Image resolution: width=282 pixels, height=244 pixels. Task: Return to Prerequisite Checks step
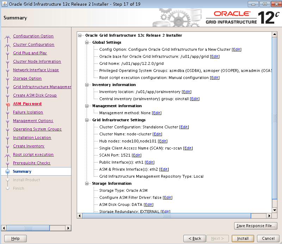click(x=32, y=163)
